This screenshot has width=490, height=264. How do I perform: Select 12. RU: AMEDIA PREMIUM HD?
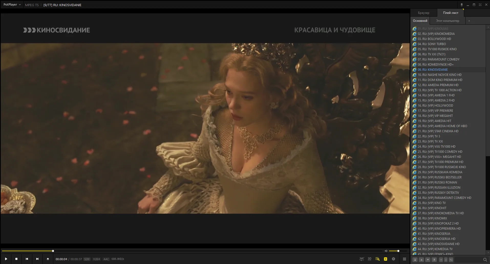point(448,85)
